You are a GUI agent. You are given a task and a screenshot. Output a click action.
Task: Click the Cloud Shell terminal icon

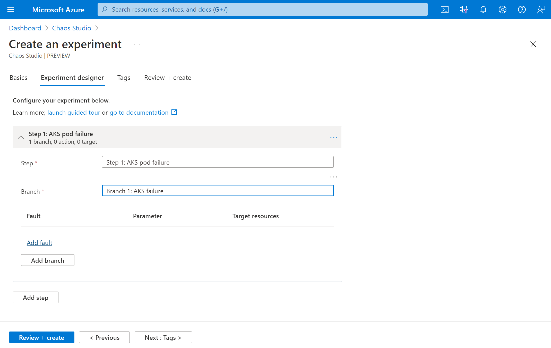(x=444, y=9)
